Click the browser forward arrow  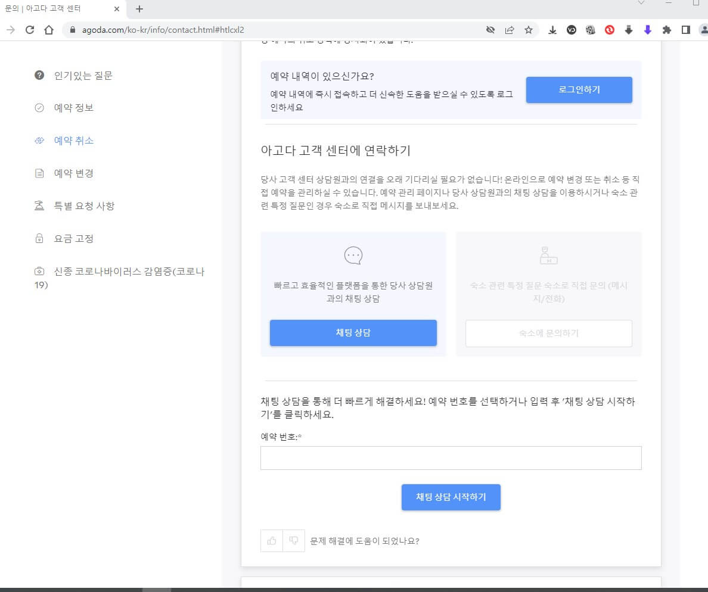click(x=11, y=30)
